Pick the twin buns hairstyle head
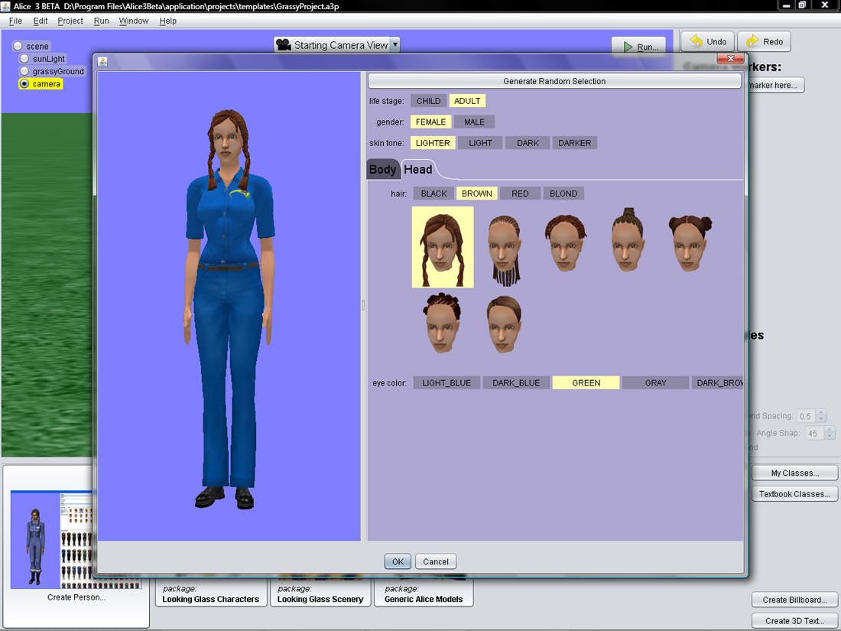The width and height of the screenshot is (841, 631). pyautogui.click(x=690, y=243)
